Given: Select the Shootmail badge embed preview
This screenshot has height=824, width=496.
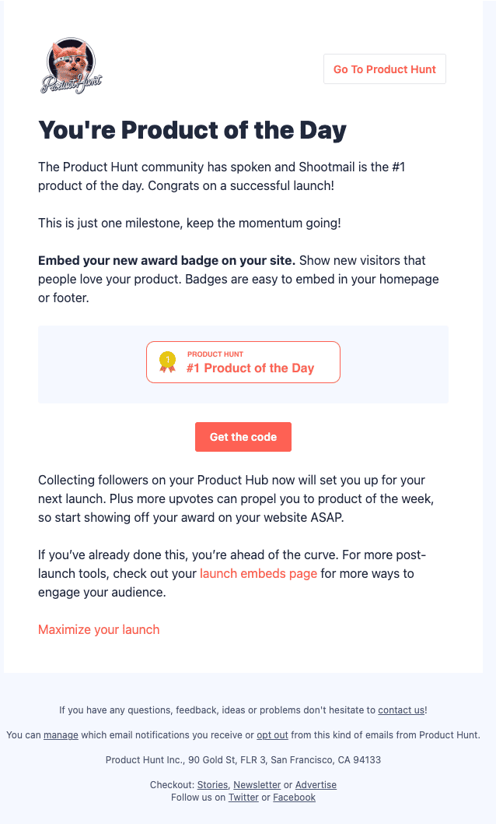Looking at the screenshot, I should (243, 364).
